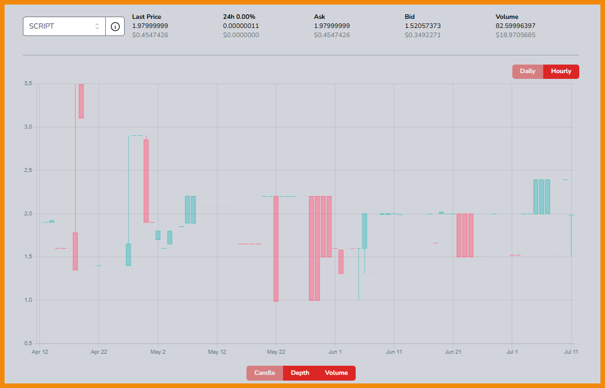Image resolution: width=605 pixels, height=388 pixels.
Task: Click the Last Price value 1.97999999
Action: click(150, 26)
